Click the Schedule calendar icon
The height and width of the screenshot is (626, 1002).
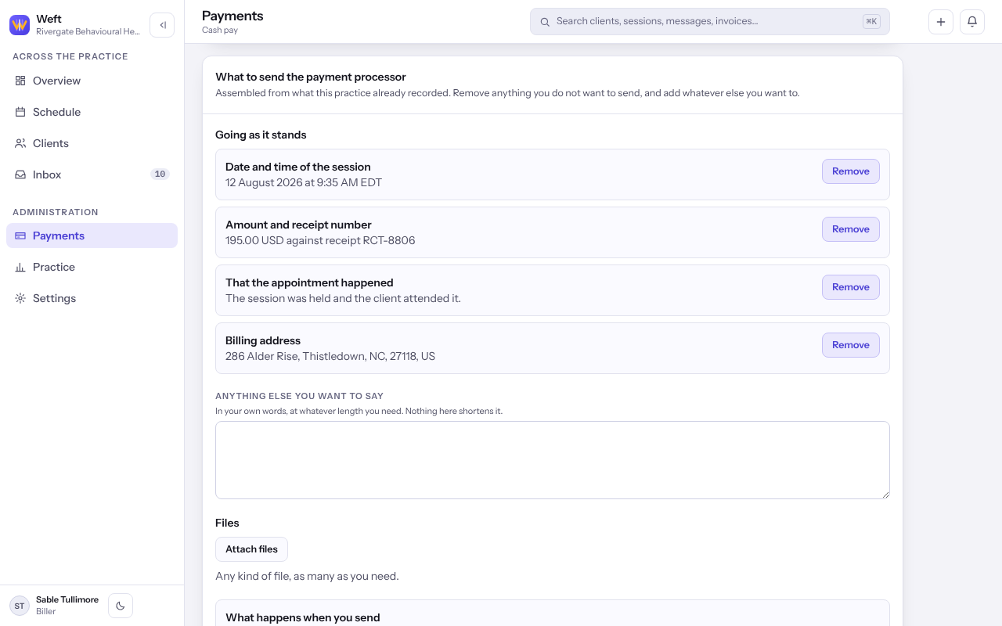(20, 112)
